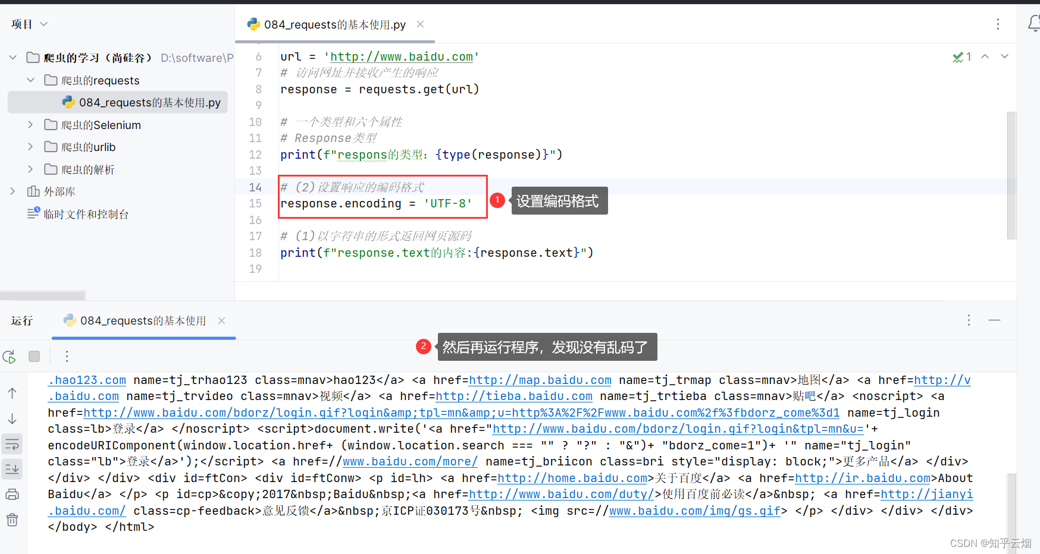Click the 运行 tool window label
This screenshot has height=554, width=1040.
pyautogui.click(x=22, y=321)
